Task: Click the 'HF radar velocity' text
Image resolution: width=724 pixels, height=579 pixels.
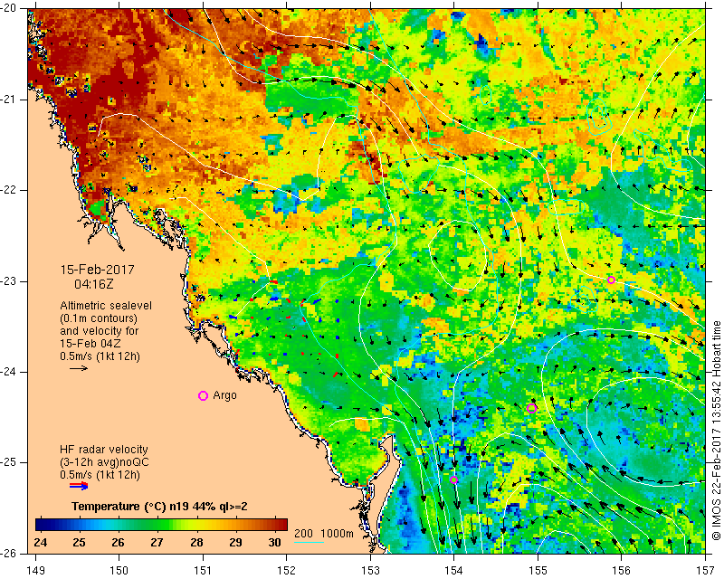Action: coord(104,450)
